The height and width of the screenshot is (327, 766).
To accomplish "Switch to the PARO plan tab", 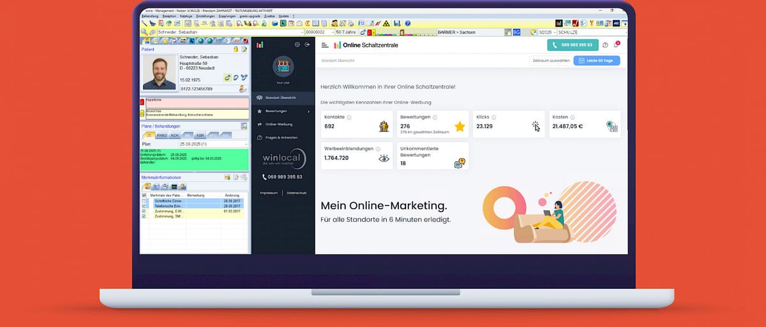I will [161, 135].
